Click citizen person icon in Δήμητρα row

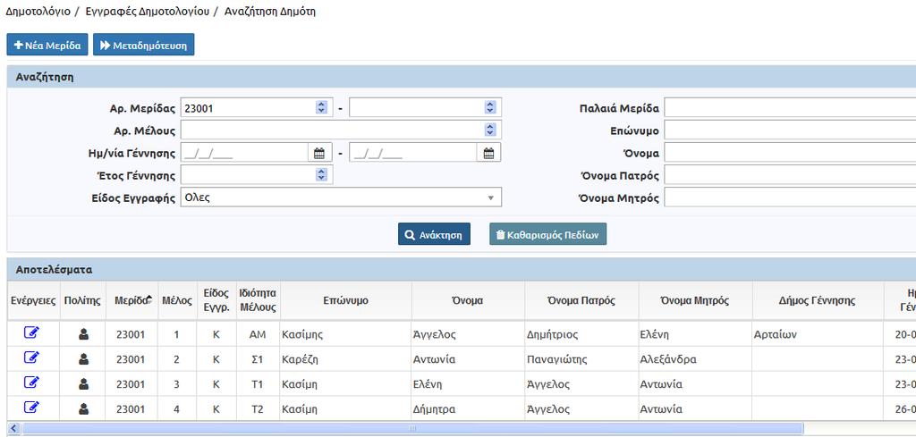83,409
